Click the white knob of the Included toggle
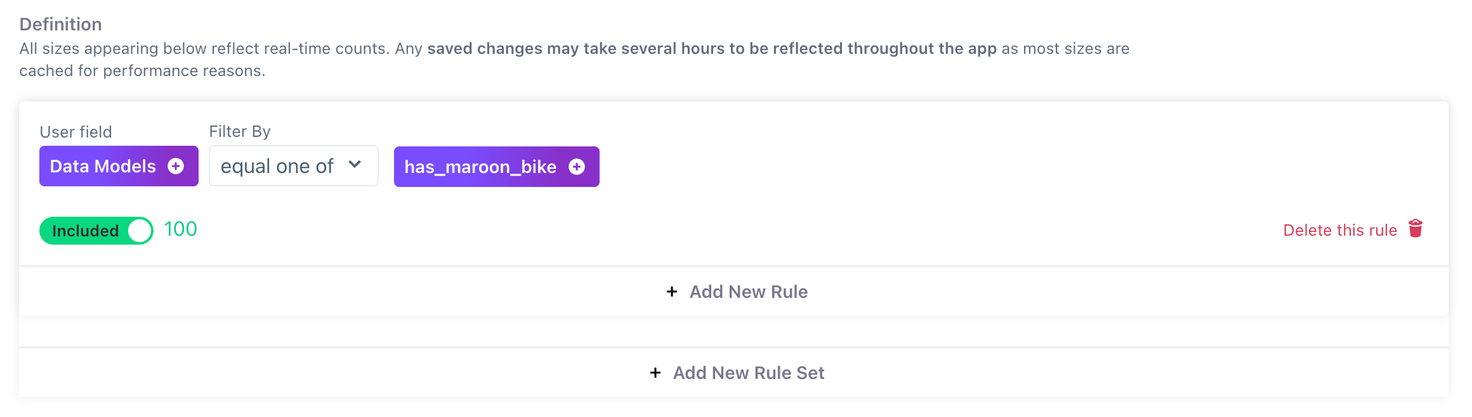1472x417 pixels. [x=140, y=231]
